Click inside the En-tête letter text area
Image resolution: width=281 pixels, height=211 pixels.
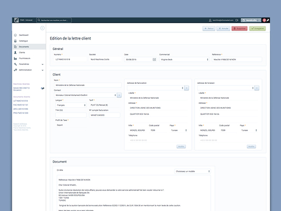pyautogui.click(x=134, y=193)
